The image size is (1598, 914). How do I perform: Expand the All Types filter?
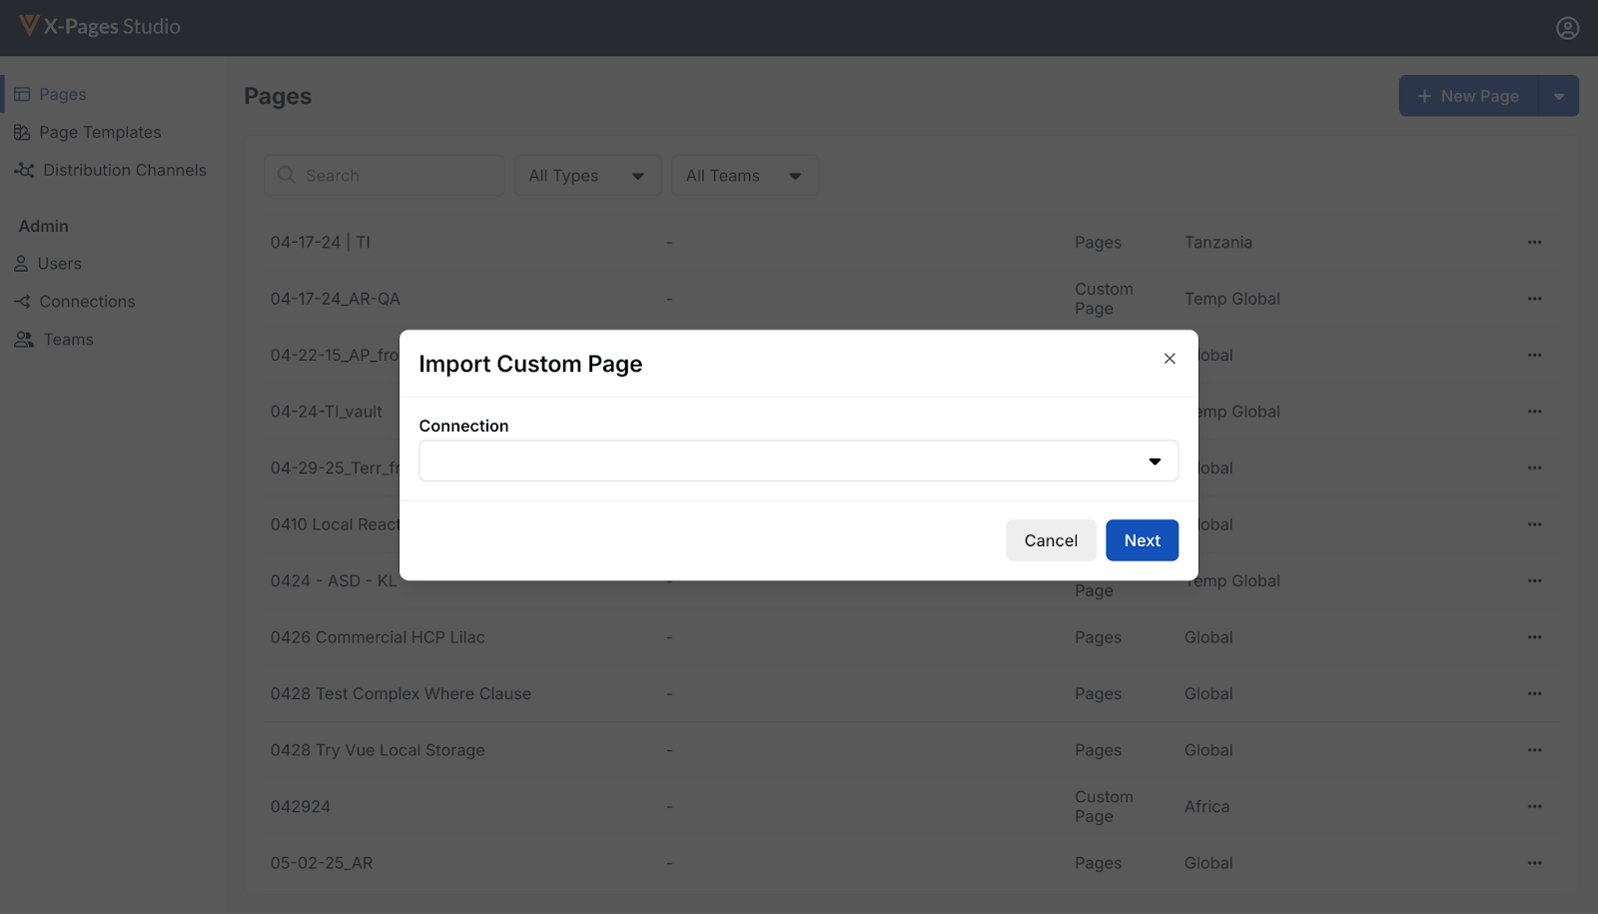click(587, 176)
